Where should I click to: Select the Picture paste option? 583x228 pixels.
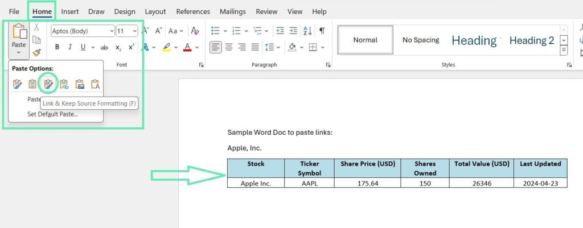80,85
